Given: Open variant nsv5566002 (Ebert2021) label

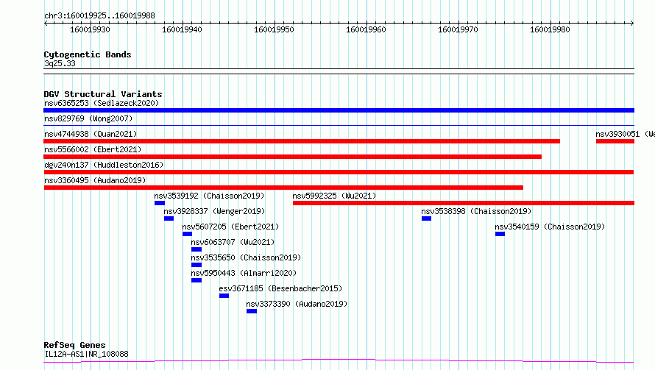Looking at the screenshot, I should [93, 149].
